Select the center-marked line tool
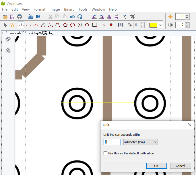Image resolution: width=196 pixels, height=175 pixels. coord(36,25)
